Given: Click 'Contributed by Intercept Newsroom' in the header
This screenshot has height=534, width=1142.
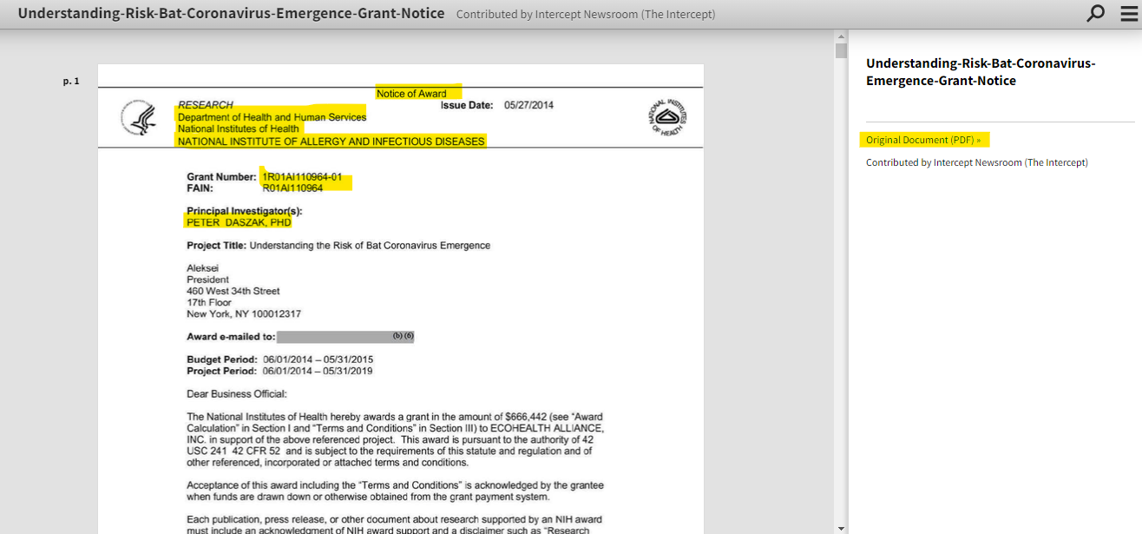Looking at the screenshot, I should [586, 15].
